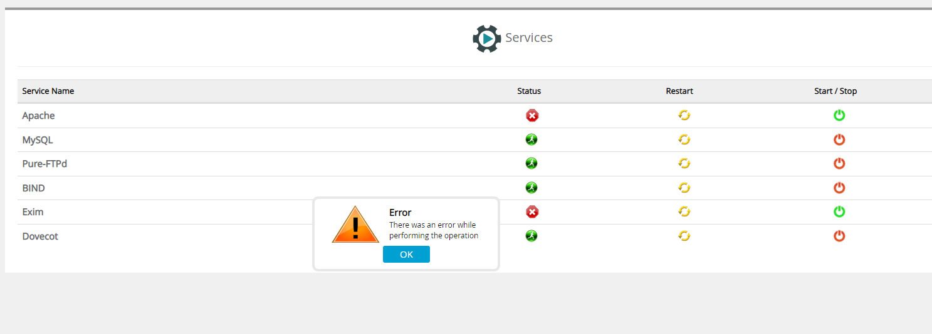Click the Services page title
This screenshot has height=334, width=932.
(529, 38)
